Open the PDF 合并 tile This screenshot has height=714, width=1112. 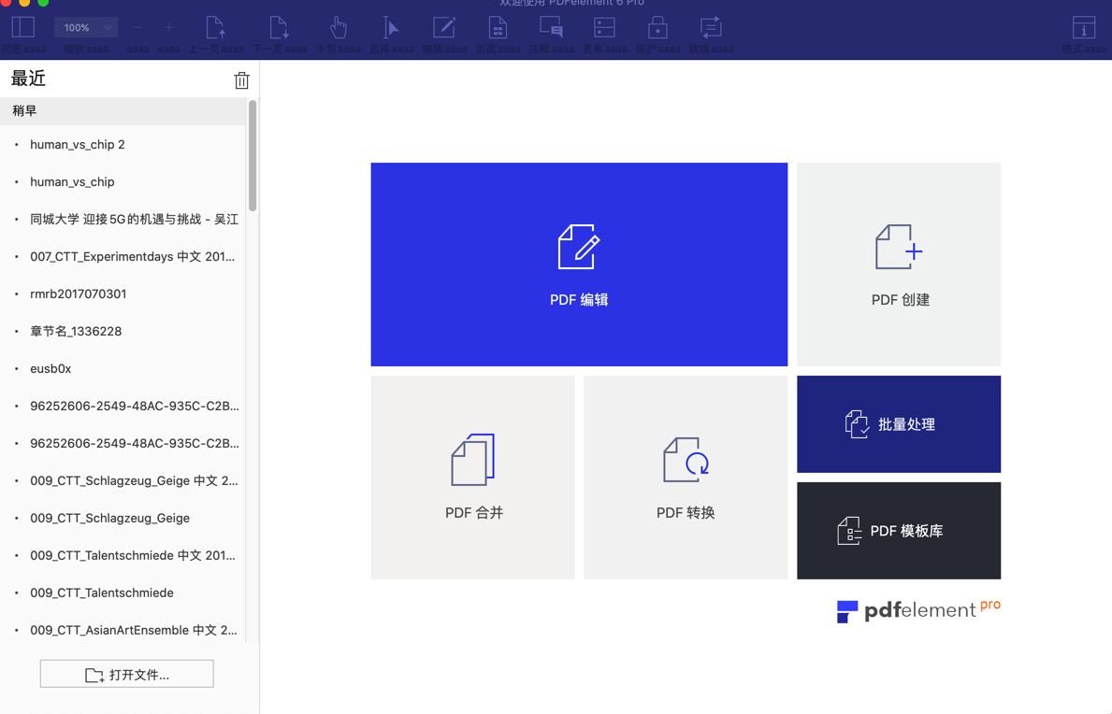pos(472,478)
